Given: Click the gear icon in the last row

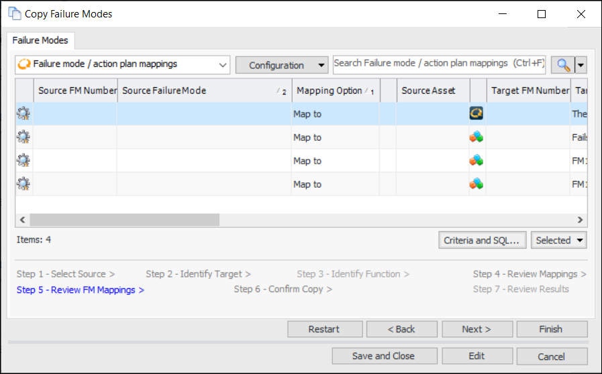Looking at the screenshot, I should point(23,184).
